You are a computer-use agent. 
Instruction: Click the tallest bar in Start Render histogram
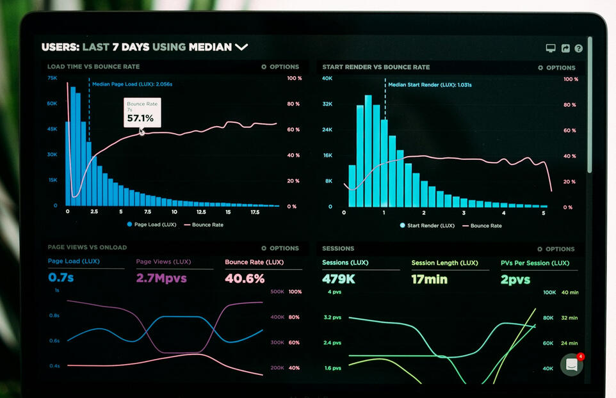[x=368, y=151]
